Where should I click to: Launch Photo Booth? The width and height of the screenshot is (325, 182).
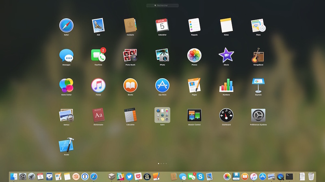(130, 55)
